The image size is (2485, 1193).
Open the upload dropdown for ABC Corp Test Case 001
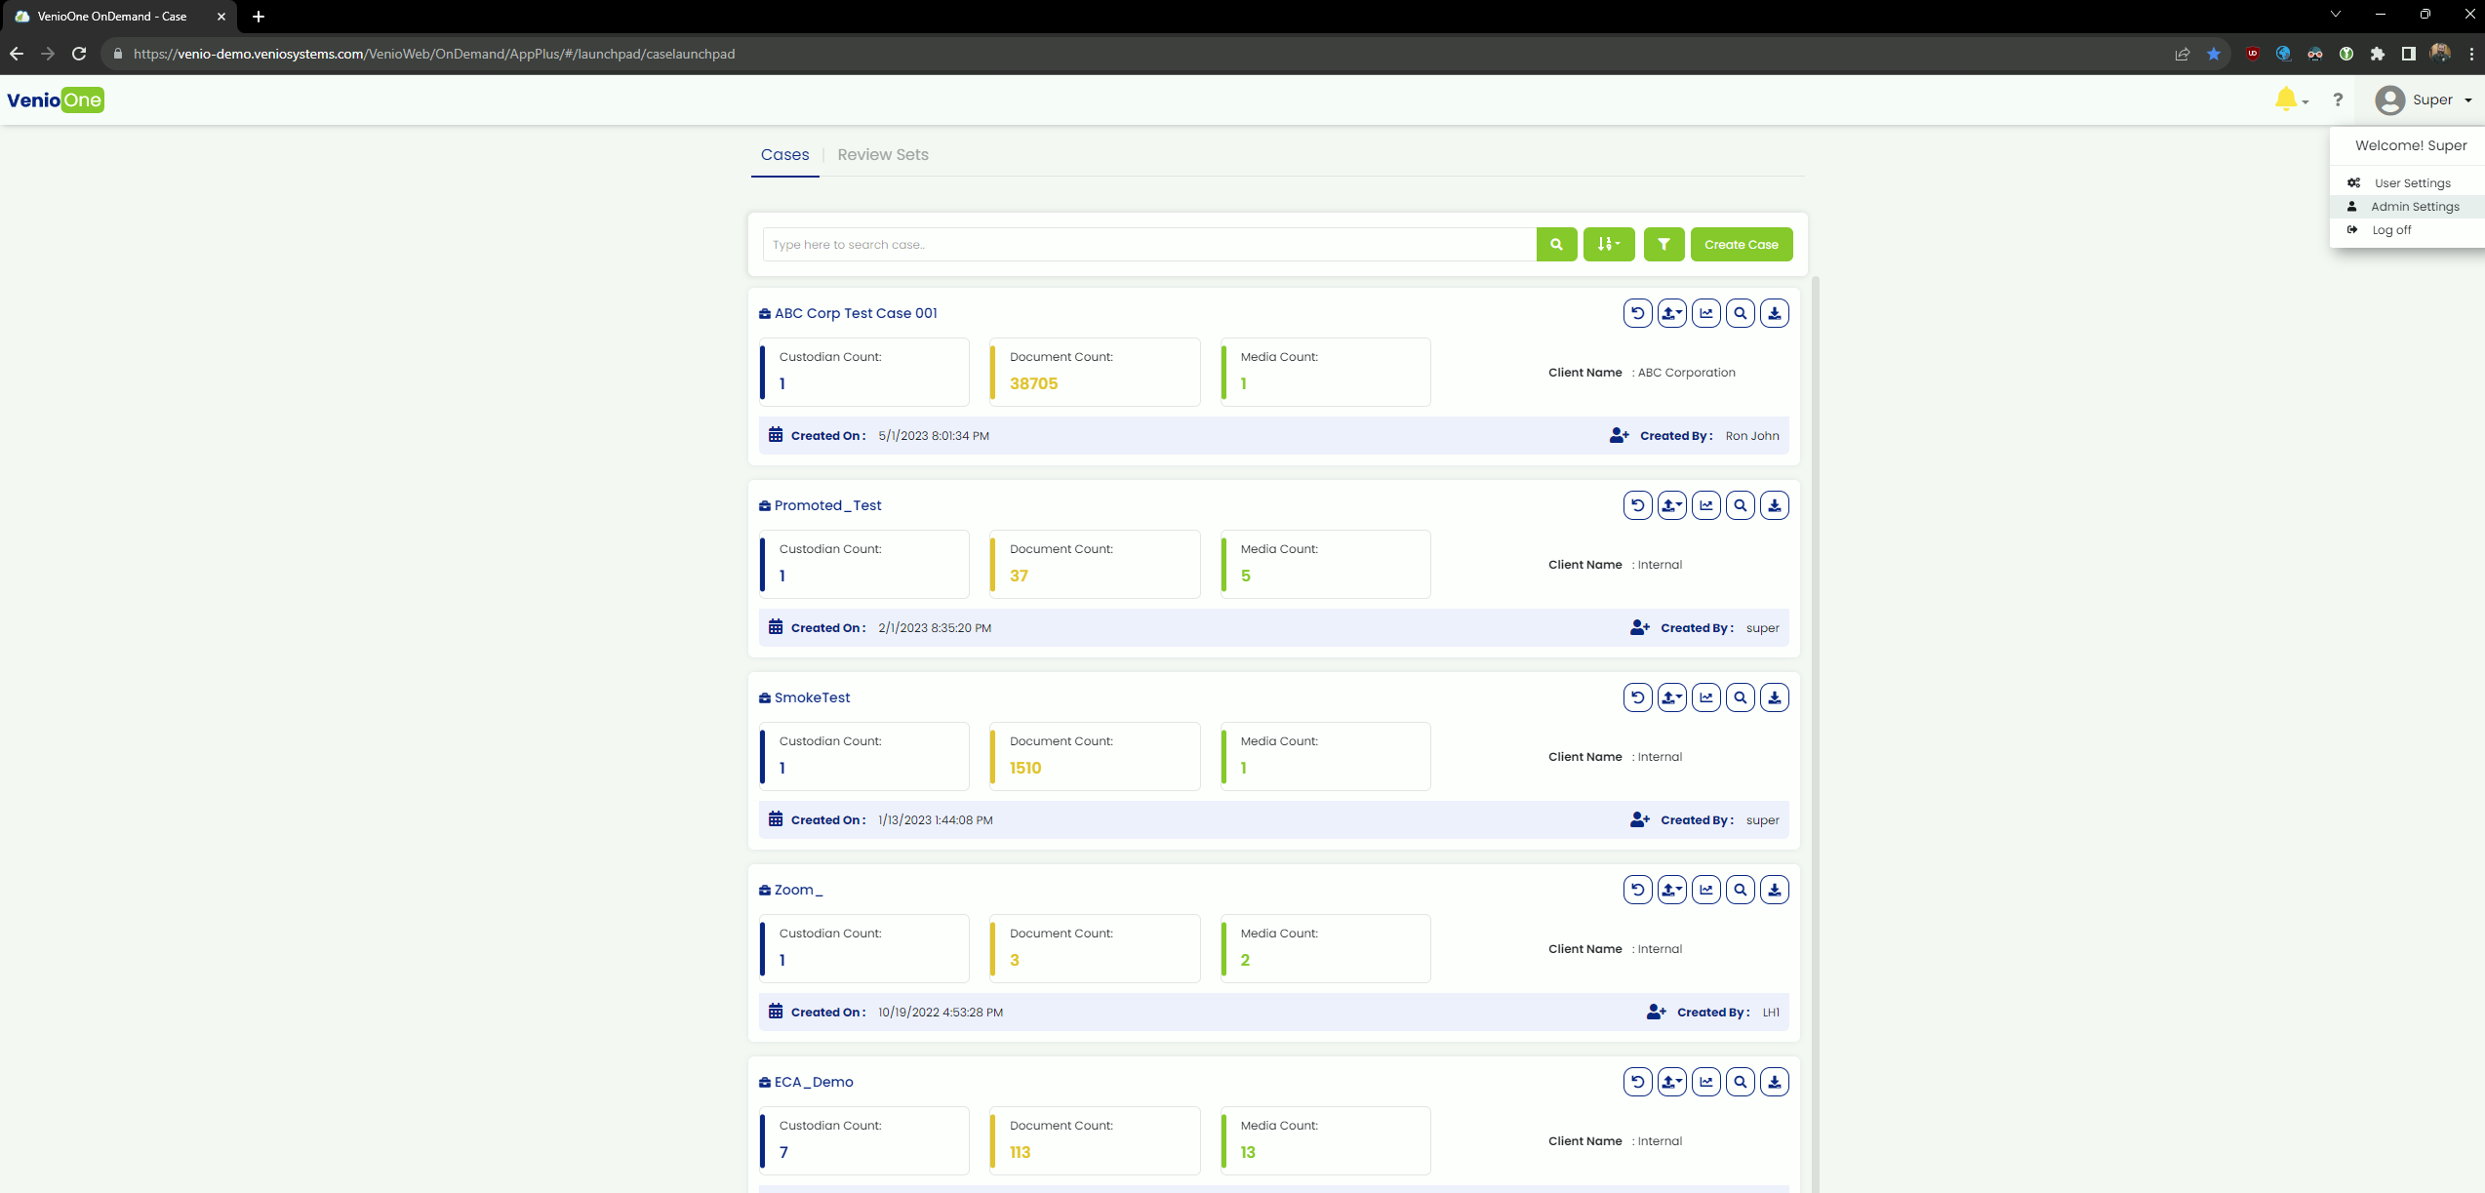[1671, 313]
